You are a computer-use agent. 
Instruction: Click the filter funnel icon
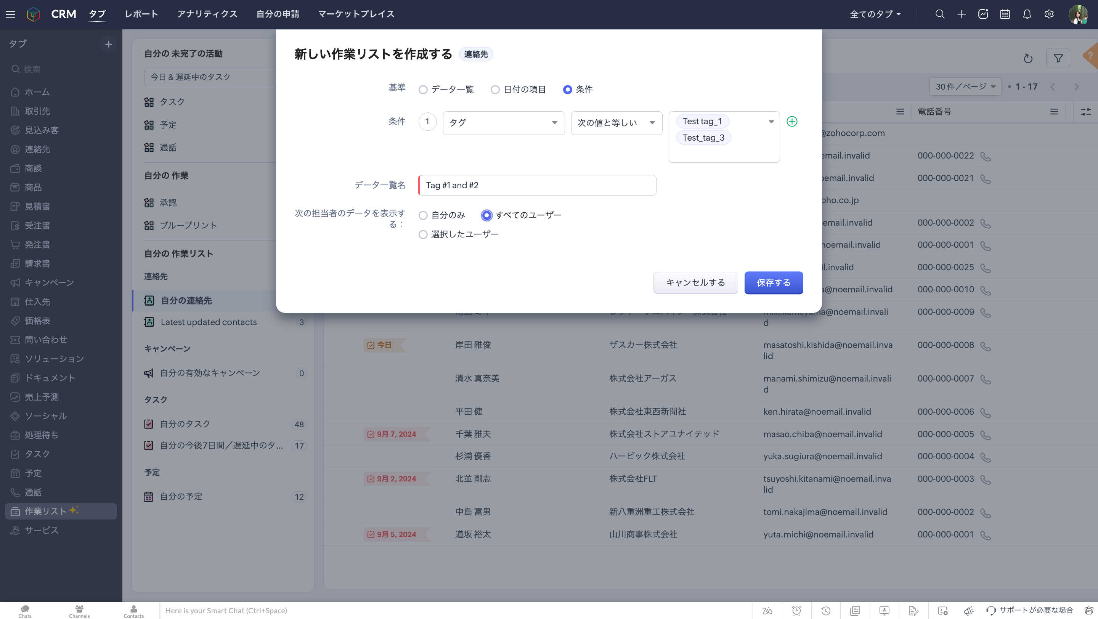(x=1058, y=58)
